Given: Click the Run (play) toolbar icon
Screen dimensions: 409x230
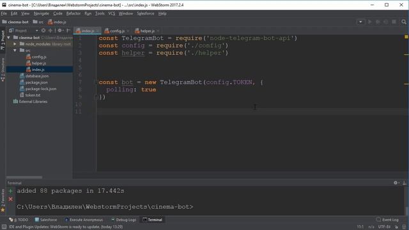Looking at the screenshot, I should tap(369, 22).
